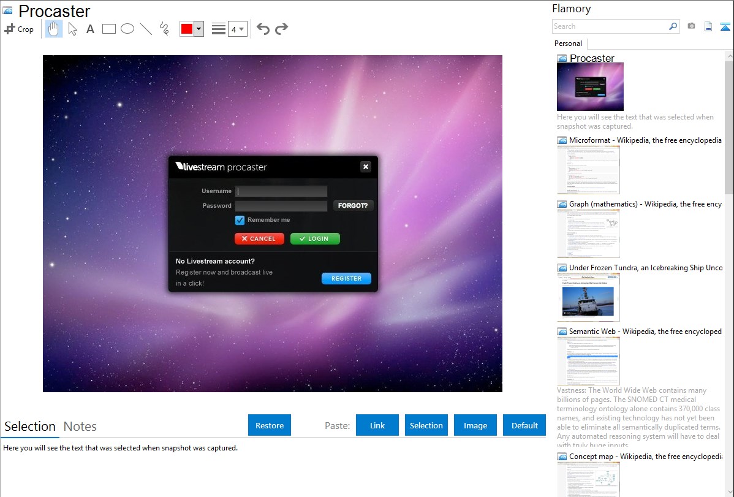Click the red color swatch
Viewport: 734px width, 497px height.
coord(187,29)
